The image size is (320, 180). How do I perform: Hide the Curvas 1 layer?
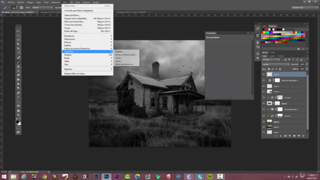click(x=263, y=115)
